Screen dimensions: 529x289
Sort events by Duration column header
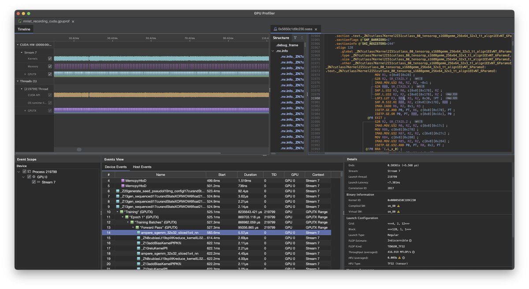click(x=250, y=175)
